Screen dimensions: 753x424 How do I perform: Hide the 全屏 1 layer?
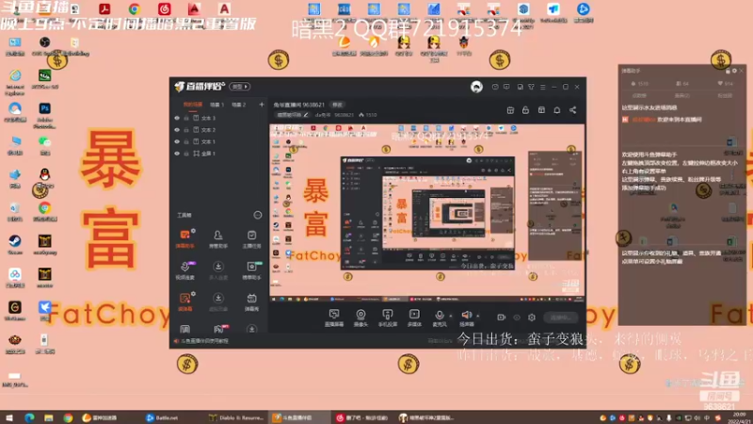(x=177, y=154)
